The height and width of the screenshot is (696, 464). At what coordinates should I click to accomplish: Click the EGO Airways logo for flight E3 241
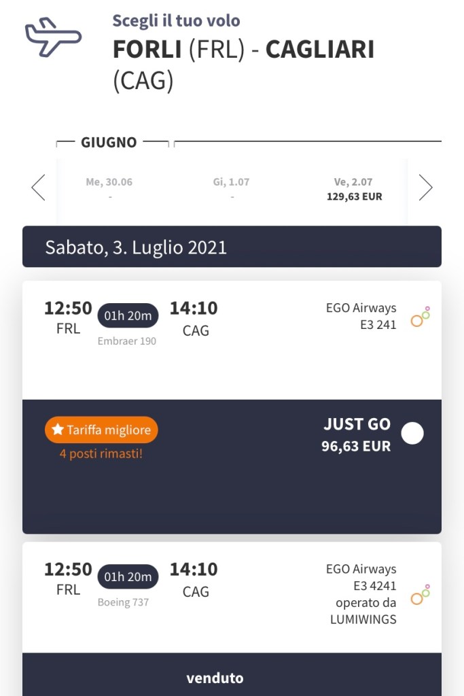pyautogui.click(x=421, y=317)
